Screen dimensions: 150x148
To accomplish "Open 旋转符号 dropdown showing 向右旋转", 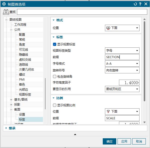I will point(122,70).
